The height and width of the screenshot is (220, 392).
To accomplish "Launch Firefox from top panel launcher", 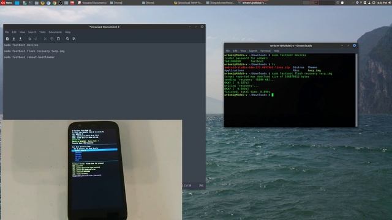I will (x=42, y=3).
